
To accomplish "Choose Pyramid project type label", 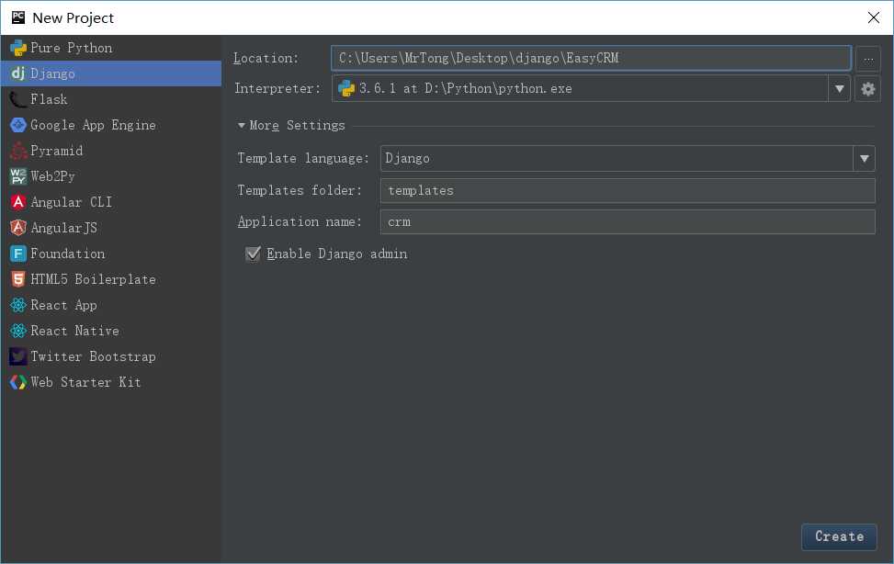I will coord(56,151).
